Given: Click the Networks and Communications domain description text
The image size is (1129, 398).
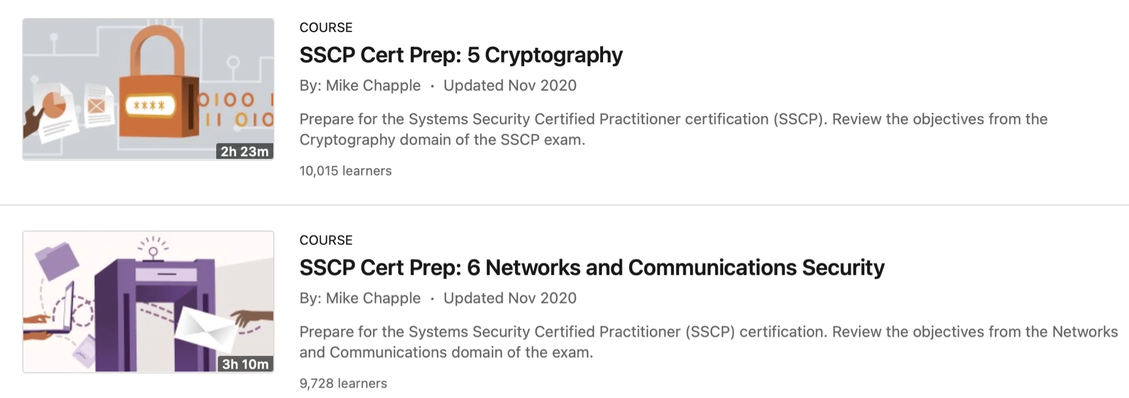Looking at the screenshot, I should [x=709, y=342].
